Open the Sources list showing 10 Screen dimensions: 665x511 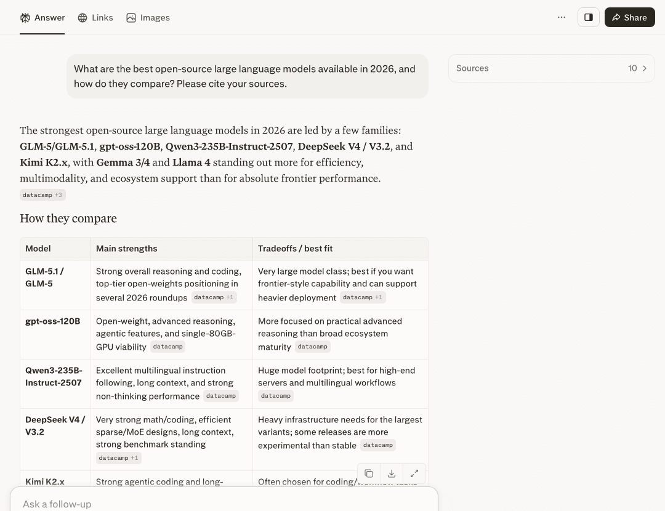pyautogui.click(x=551, y=68)
